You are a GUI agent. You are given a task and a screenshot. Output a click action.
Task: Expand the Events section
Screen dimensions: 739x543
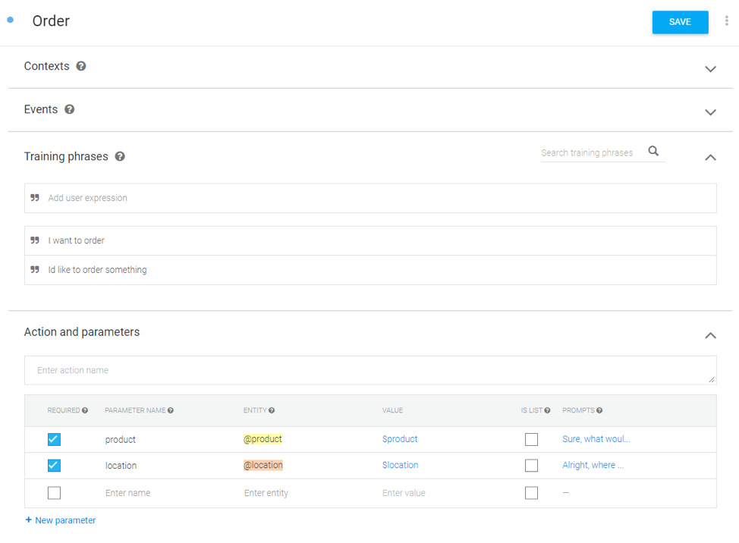click(710, 112)
